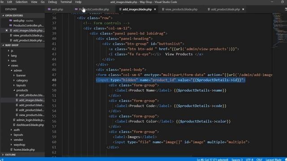
Task: Switch to the ProductsController.php tab
Action: pyautogui.click(x=94, y=9)
